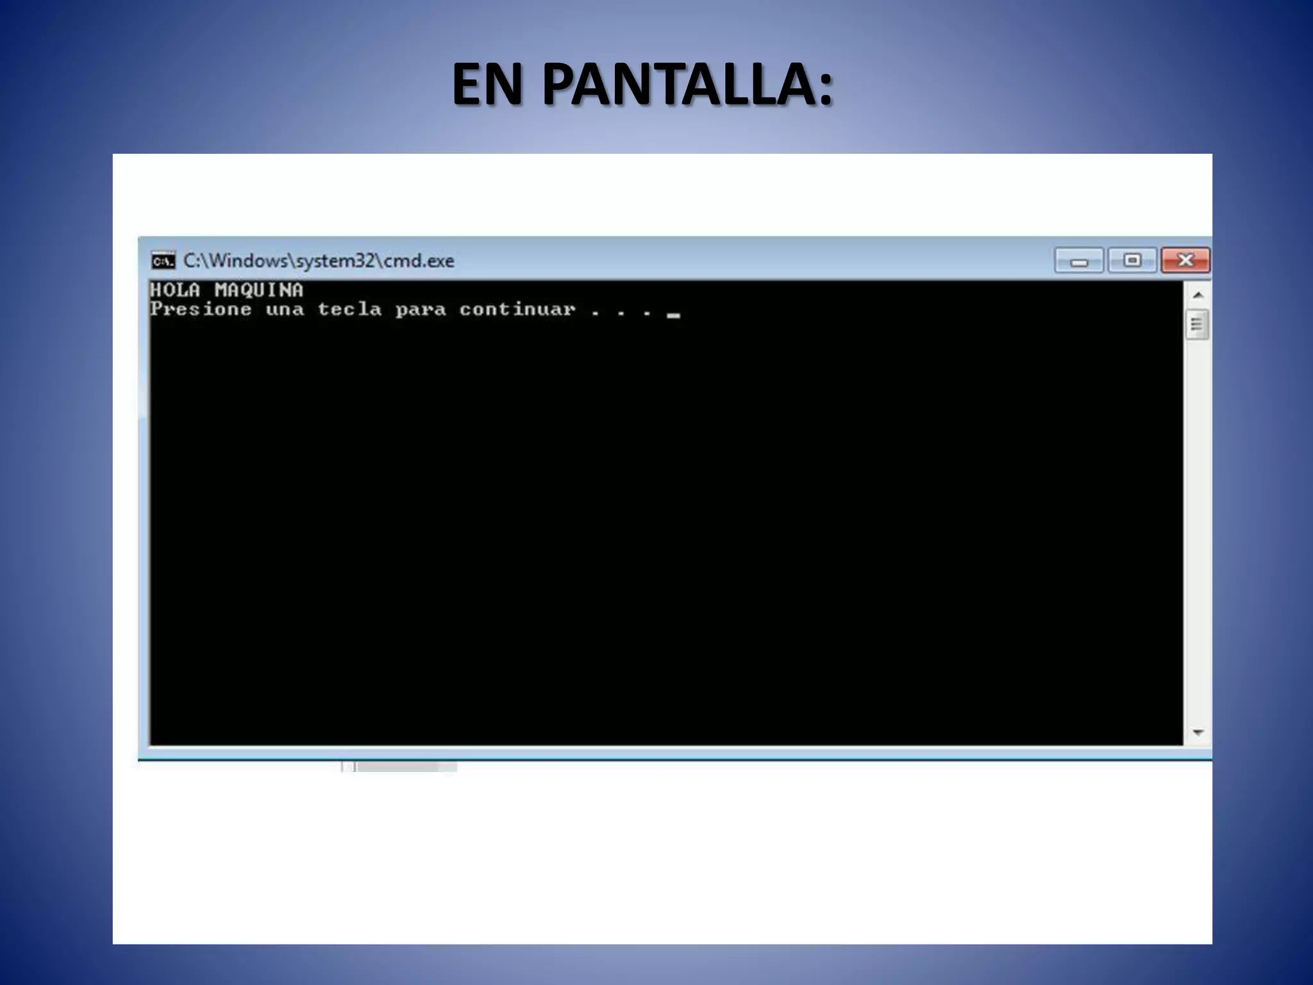
Task: Close the cmd.exe window
Action: (x=1185, y=260)
